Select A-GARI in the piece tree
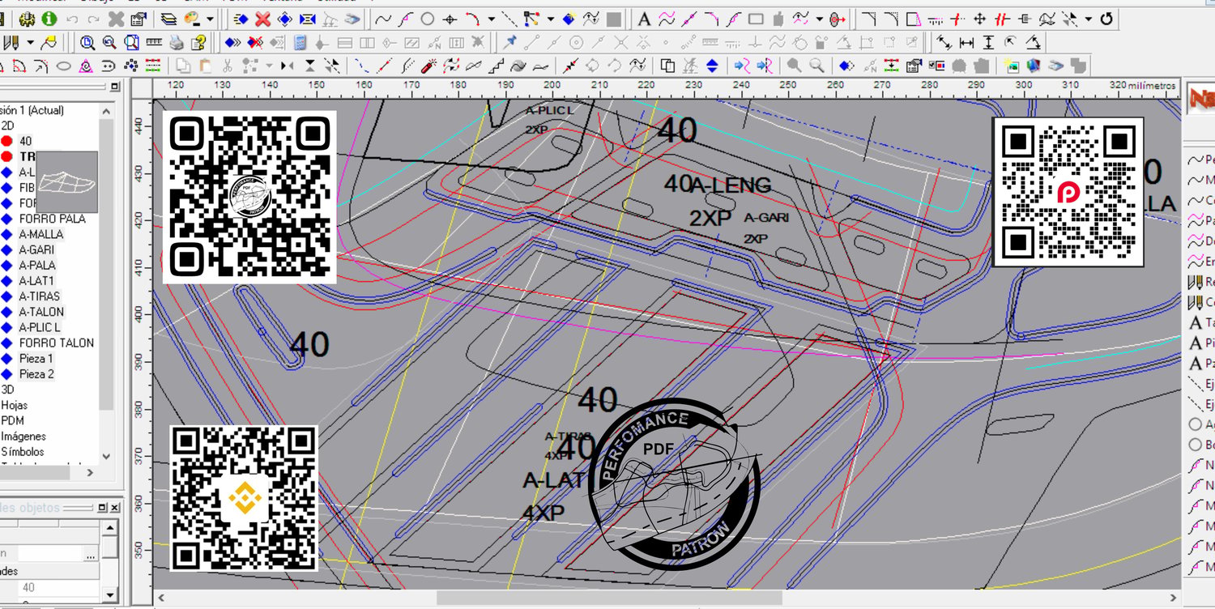 (37, 249)
